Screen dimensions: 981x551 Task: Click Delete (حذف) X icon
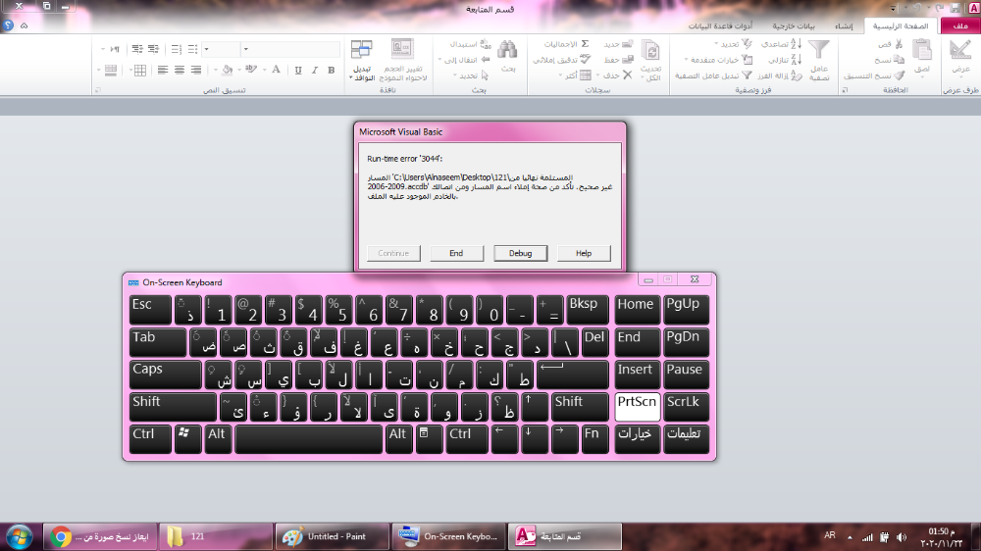[627, 75]
